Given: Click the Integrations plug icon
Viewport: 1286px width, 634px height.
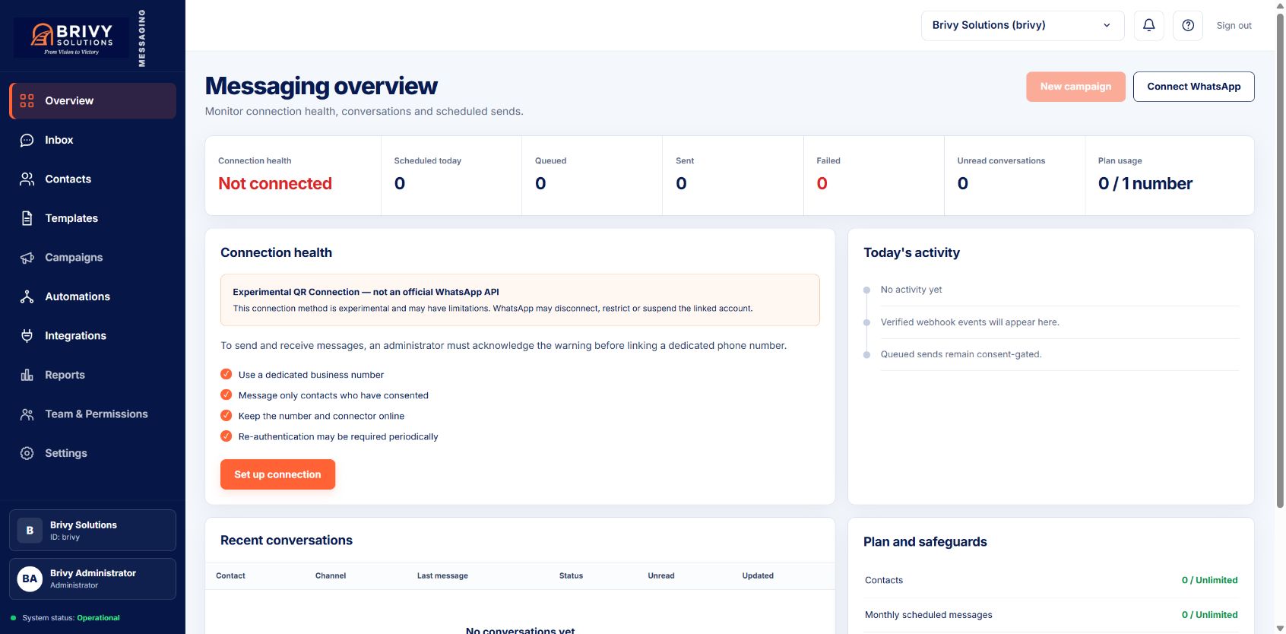Looking at the screenshot, I should point(27,335).
